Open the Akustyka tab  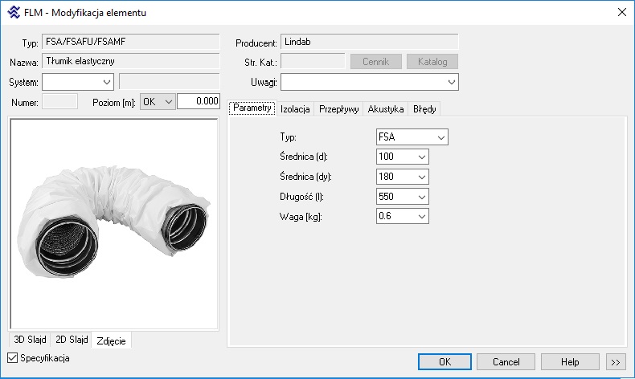(386, 109)
